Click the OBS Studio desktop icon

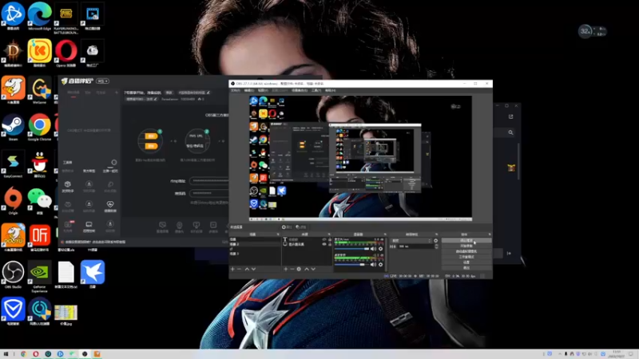[13, 274]
